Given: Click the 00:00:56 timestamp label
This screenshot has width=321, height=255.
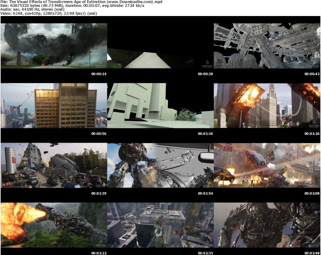Looking at the screenshot, I should click(99, 134).
